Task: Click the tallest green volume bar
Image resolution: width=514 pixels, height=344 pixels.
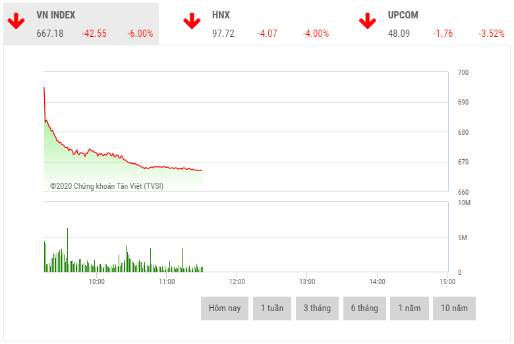Action: coord(67,250)
